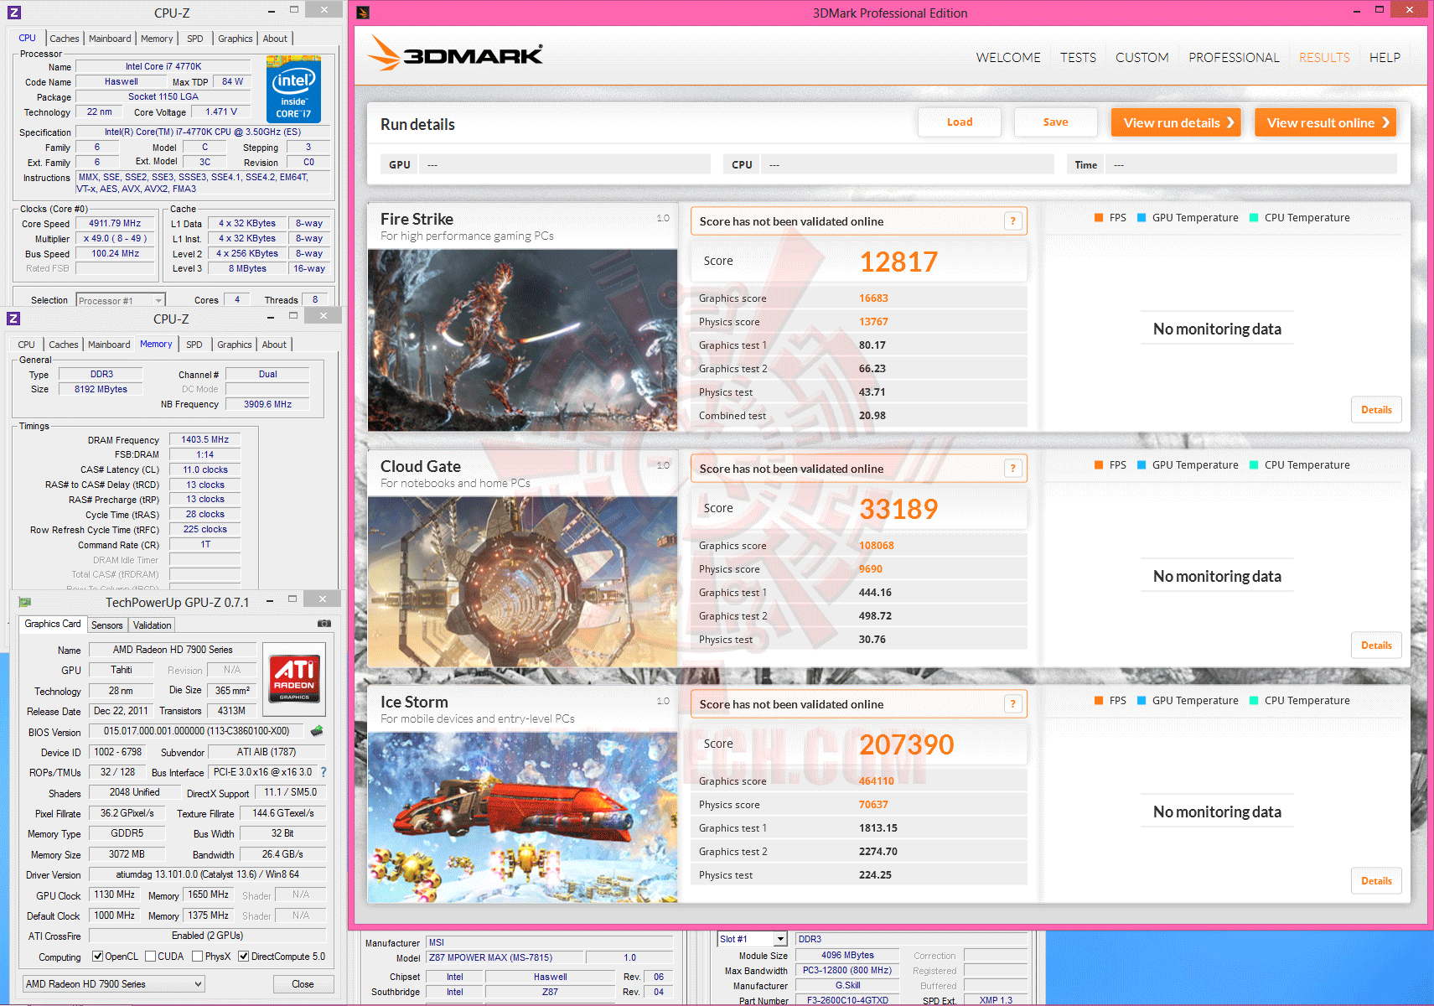Click the Bus Interface question mark icon
Screen dimensions: 1434x1006
[324, 772]
